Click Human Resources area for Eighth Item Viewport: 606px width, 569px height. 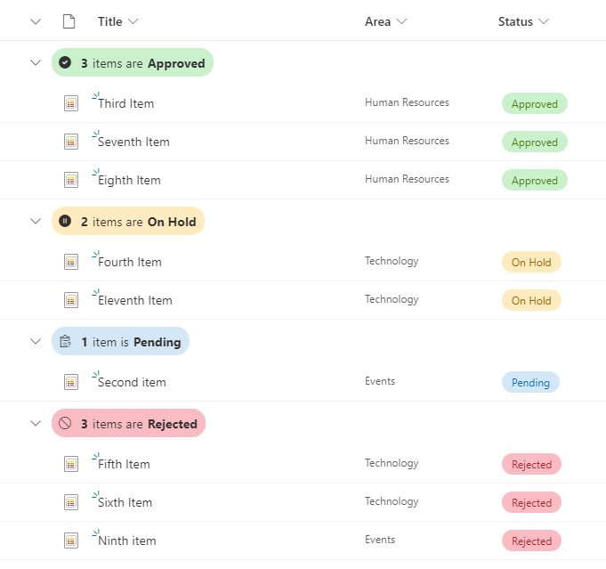tap(407, 179)
